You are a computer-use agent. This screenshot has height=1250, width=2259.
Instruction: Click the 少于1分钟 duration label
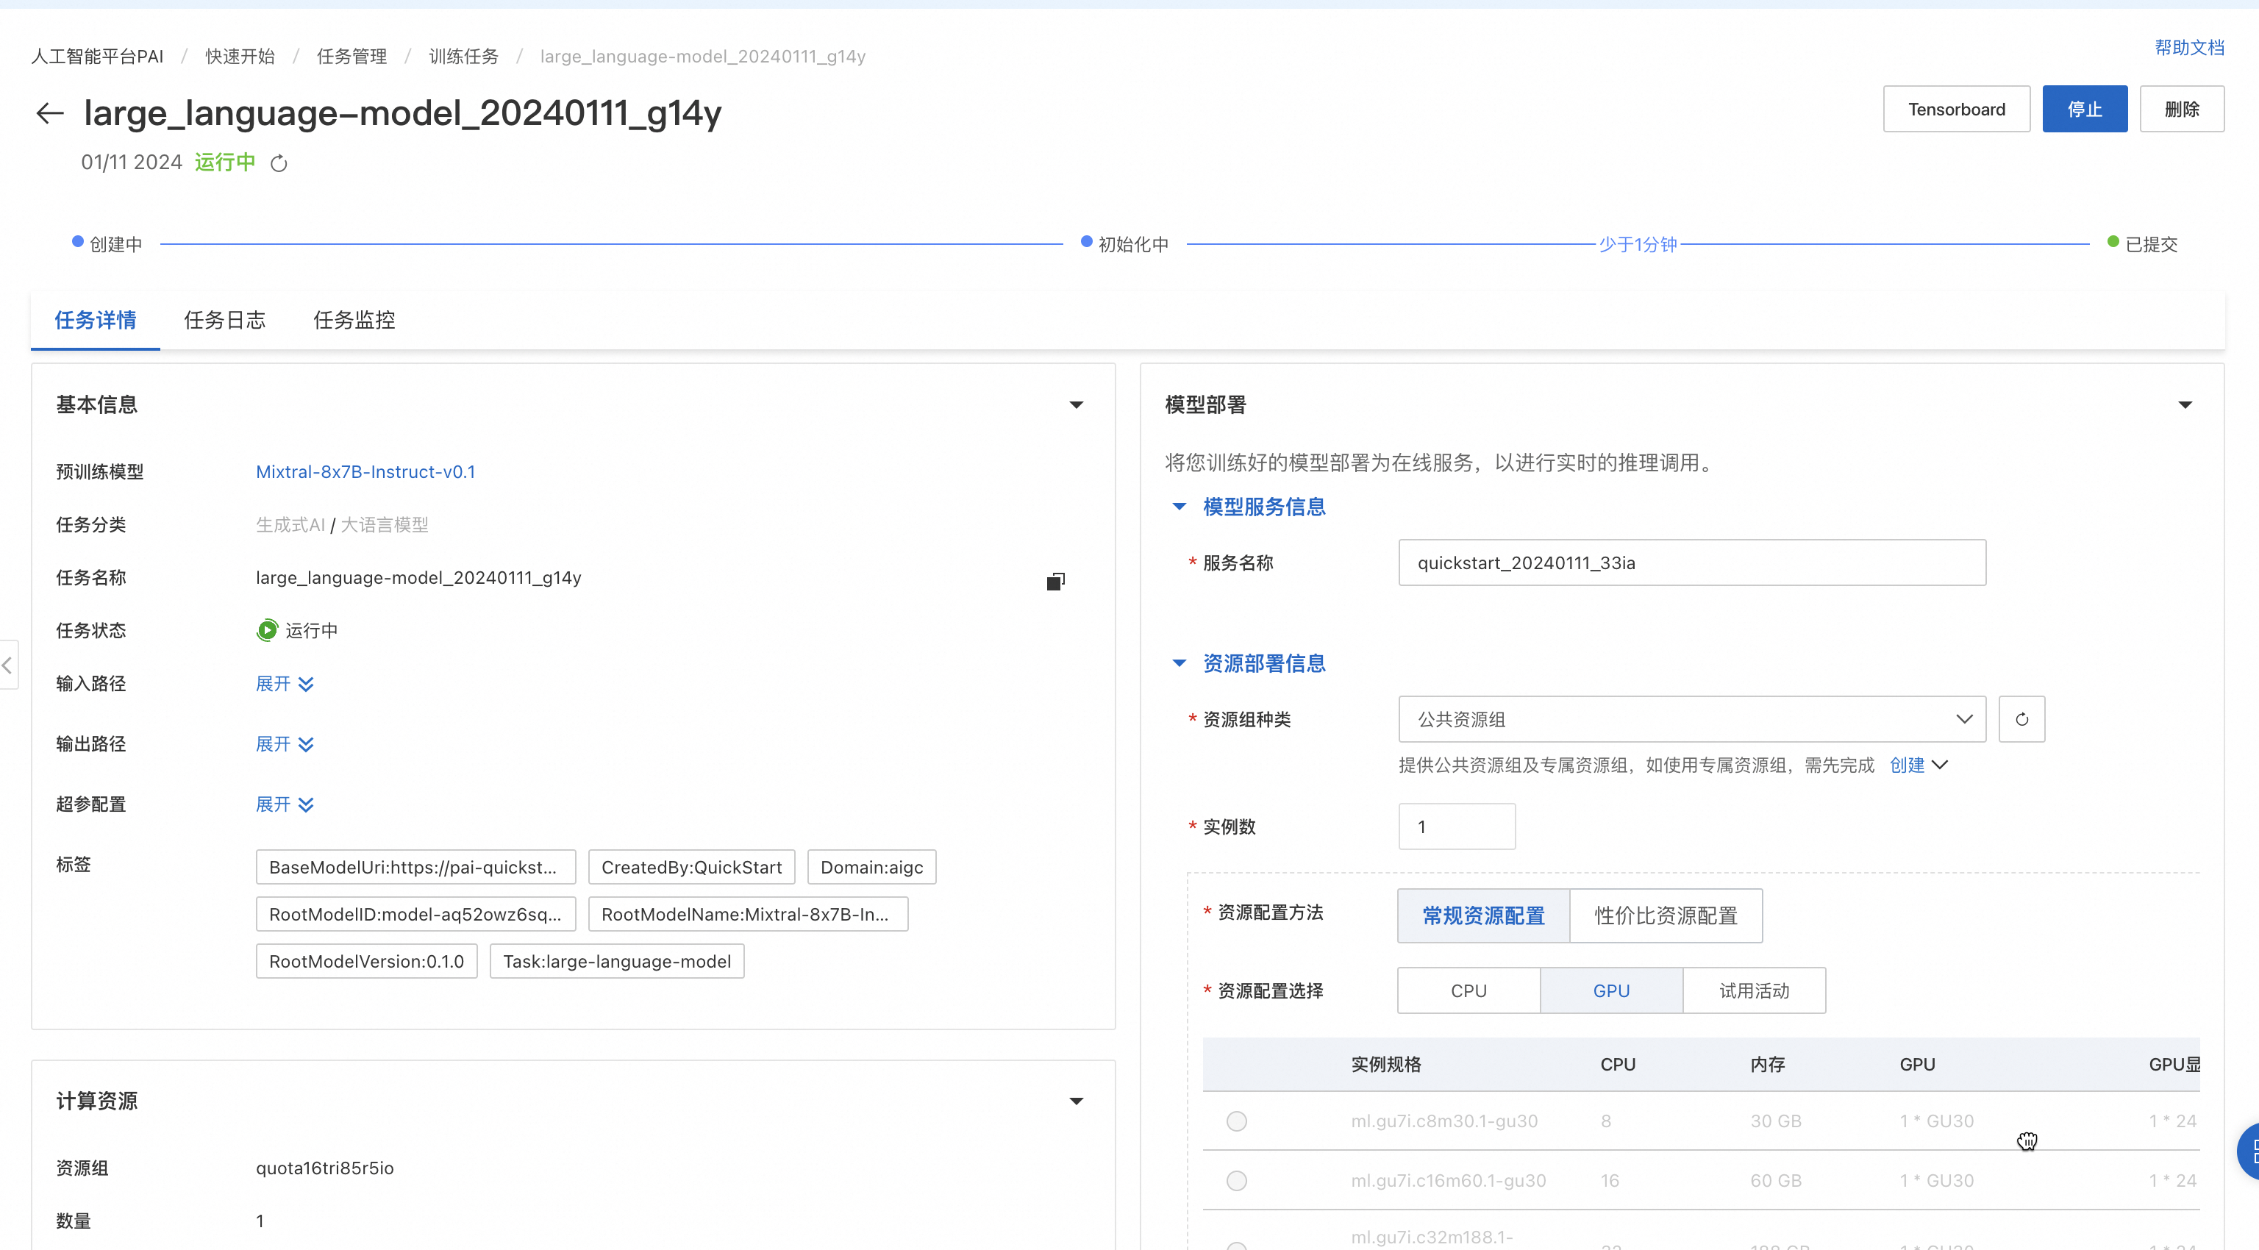tap(1637, 243)
